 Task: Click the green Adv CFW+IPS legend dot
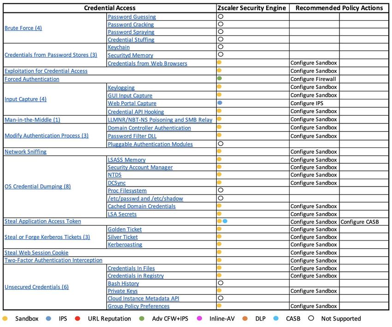[x=142, y=319]
